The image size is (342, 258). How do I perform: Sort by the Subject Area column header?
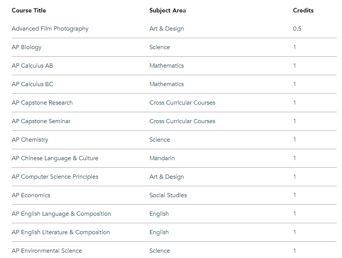[168, 10]
